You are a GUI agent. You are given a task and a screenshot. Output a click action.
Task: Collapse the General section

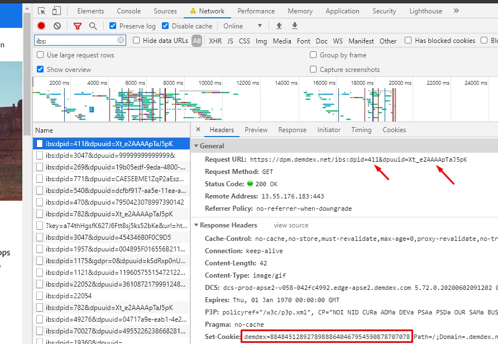197,146
